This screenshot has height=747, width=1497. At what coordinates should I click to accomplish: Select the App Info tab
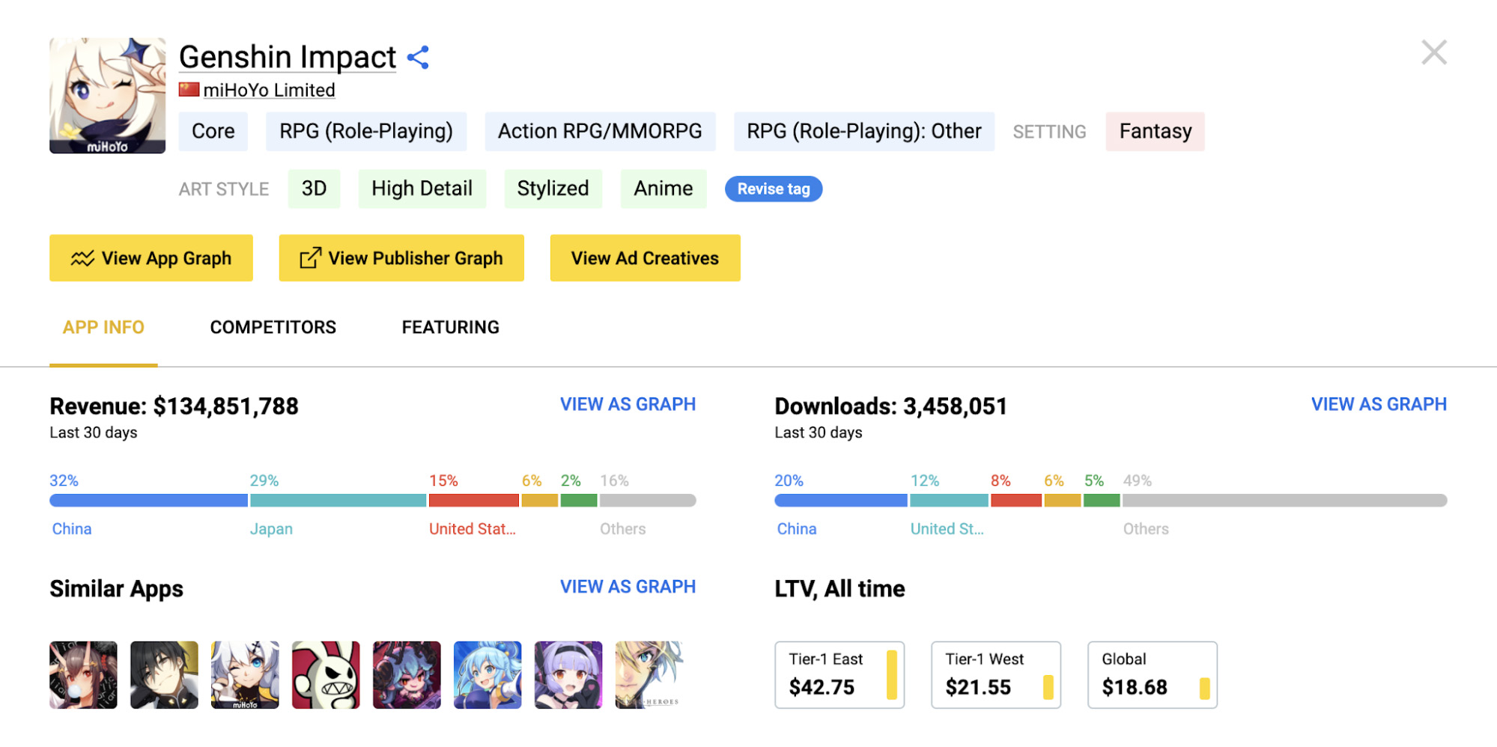tap(103, 327)
